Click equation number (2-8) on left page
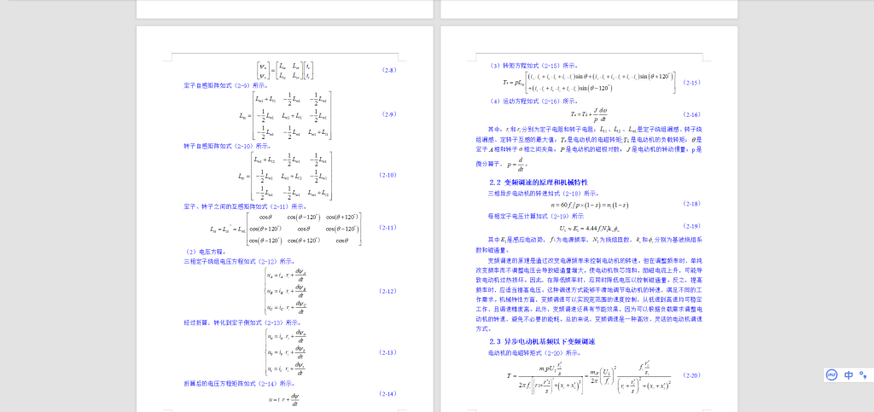 pos(388,70)
